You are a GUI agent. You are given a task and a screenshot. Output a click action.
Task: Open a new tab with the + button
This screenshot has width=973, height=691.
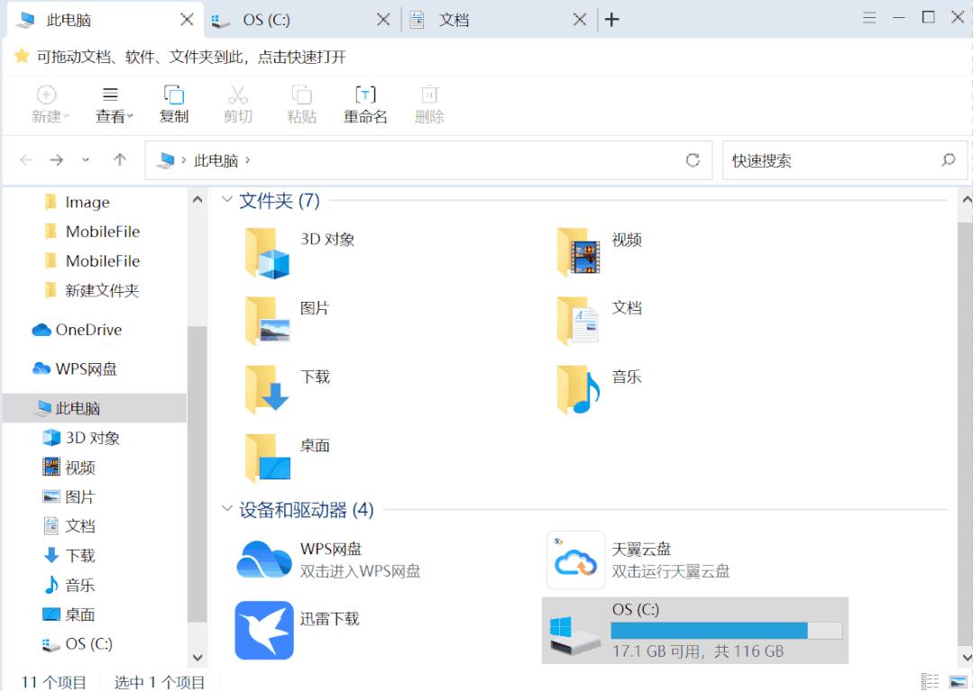(x=612, y=18)
